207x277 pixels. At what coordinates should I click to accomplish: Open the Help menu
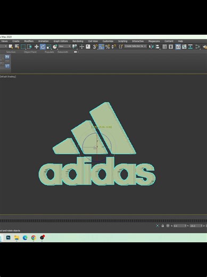click(180, 41)
